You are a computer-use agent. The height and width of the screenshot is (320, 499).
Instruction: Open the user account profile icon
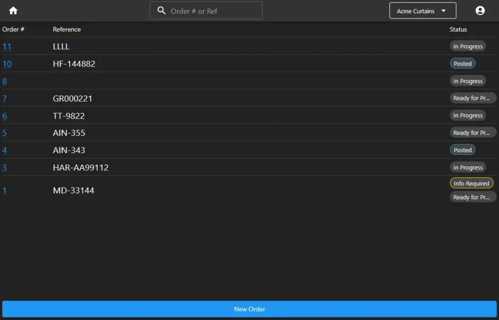pos(480,11)
